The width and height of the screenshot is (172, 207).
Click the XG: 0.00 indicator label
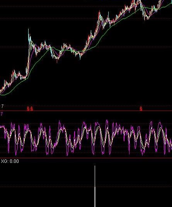pyautogui.click(x=10, y=161)
